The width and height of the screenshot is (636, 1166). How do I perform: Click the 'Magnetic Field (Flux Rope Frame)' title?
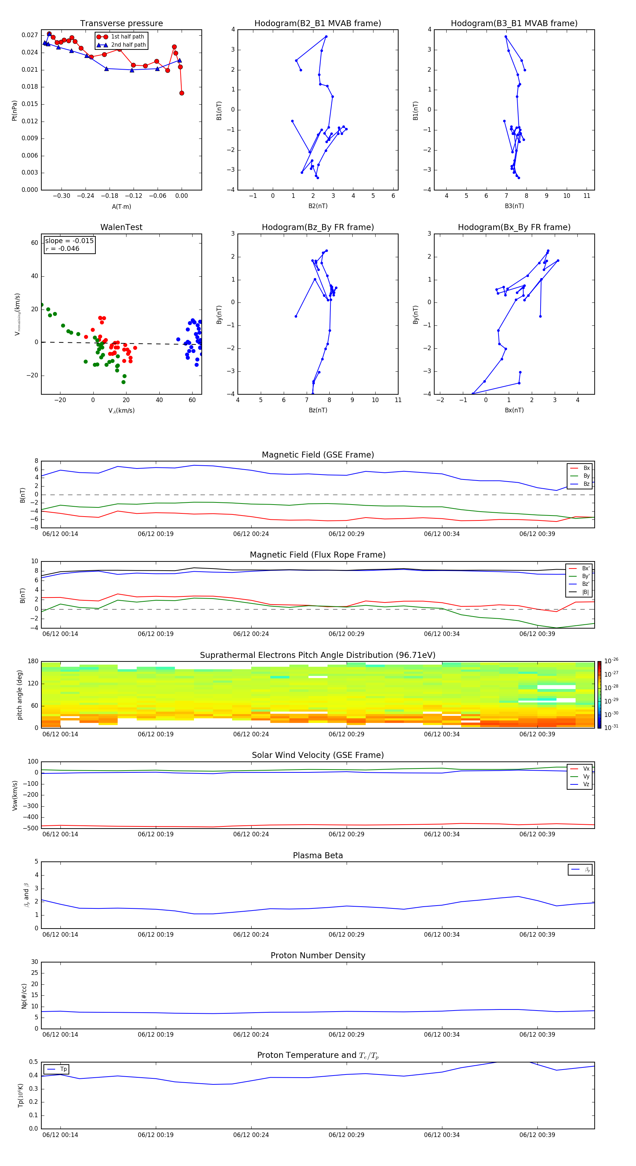coord(318,554)
